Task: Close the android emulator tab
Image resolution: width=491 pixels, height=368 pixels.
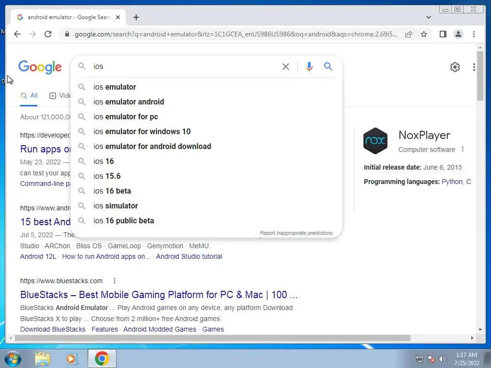Action: point(118,17)
